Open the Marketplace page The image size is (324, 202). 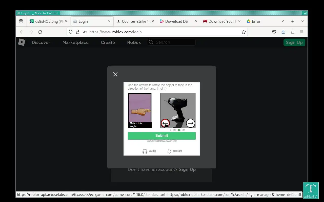[x=75, y=42]
